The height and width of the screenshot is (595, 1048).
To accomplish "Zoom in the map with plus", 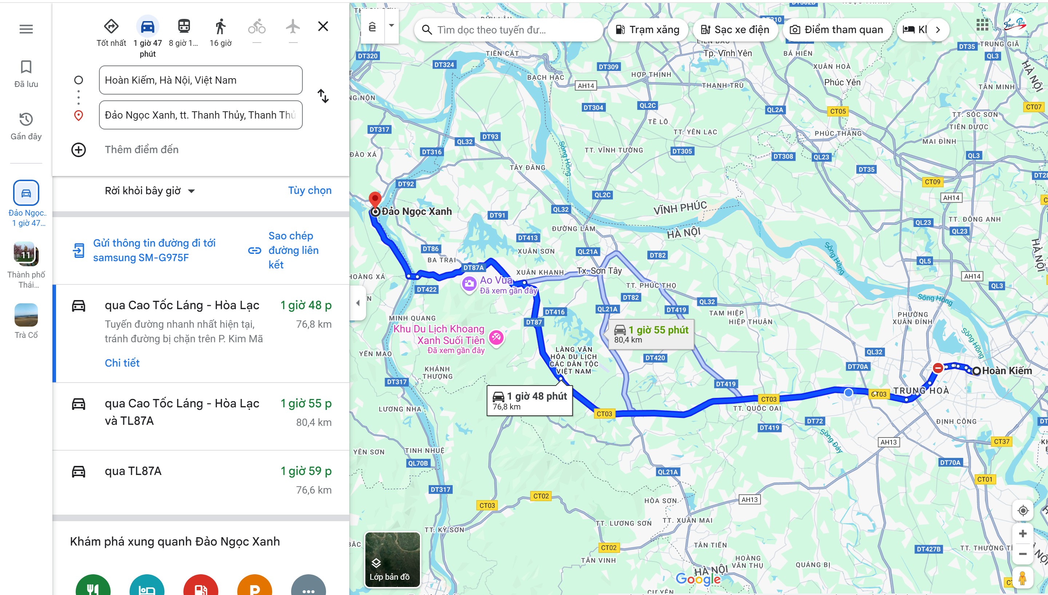I will coord(1023,534).
